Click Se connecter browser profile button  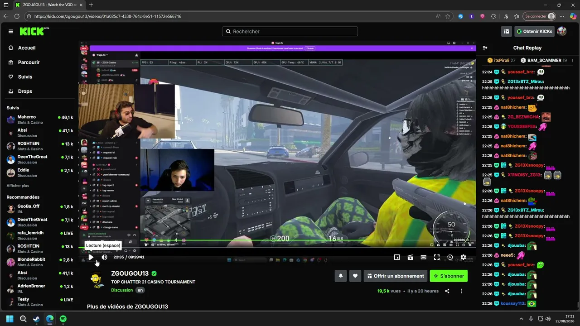click(539, 16)
